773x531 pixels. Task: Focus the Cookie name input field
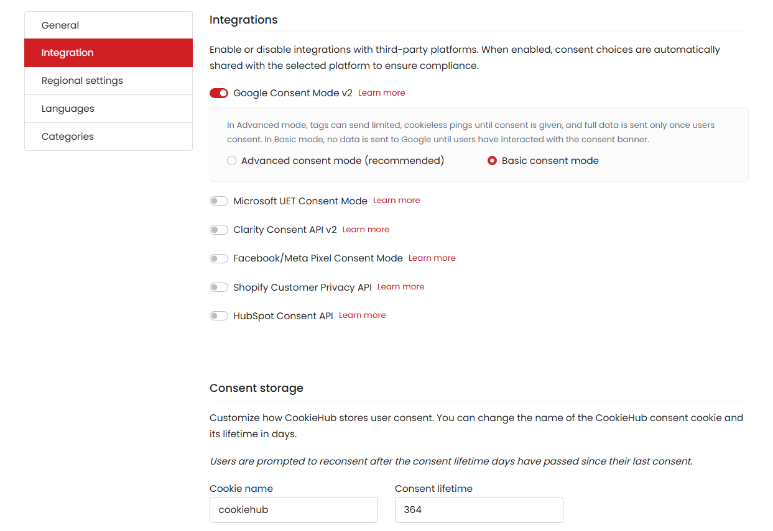[294, 510]
